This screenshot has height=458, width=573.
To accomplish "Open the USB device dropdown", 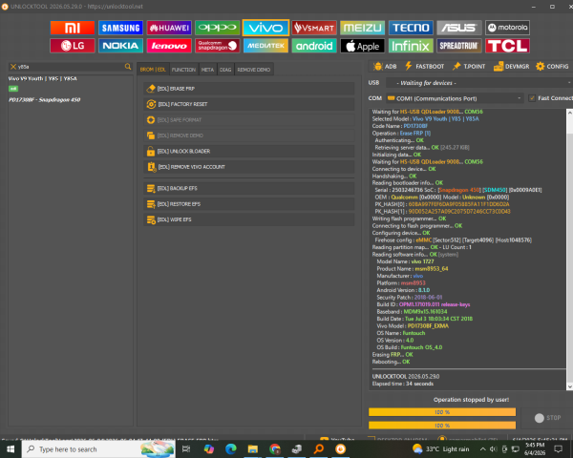I will (x=478, y=83).
